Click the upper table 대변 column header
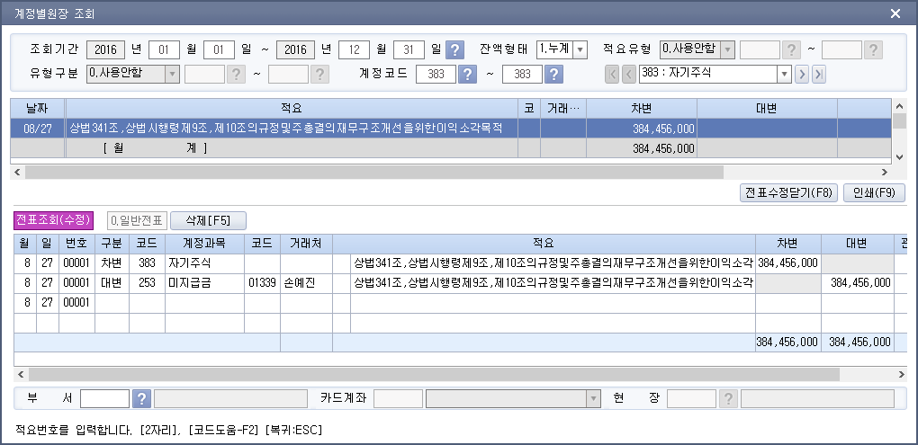The image size is (918, 445). pos(767,109)
